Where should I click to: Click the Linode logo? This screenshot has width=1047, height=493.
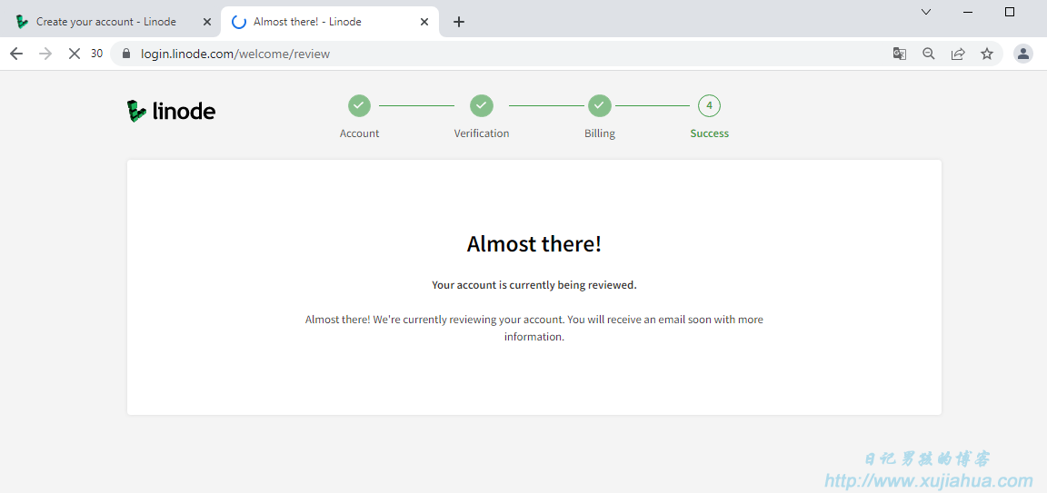[x=171, y=111]
